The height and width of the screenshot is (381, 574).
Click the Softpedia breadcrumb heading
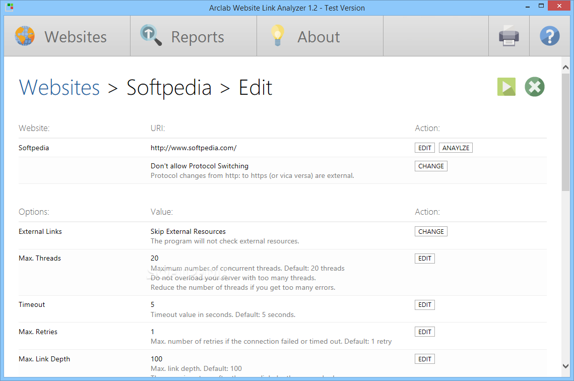(x=169, y=88)
